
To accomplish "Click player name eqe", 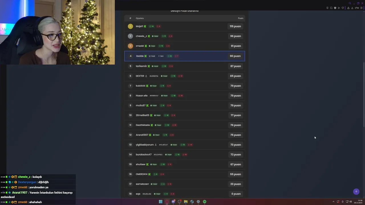I will pyautogui.click(x=138, y=194).
